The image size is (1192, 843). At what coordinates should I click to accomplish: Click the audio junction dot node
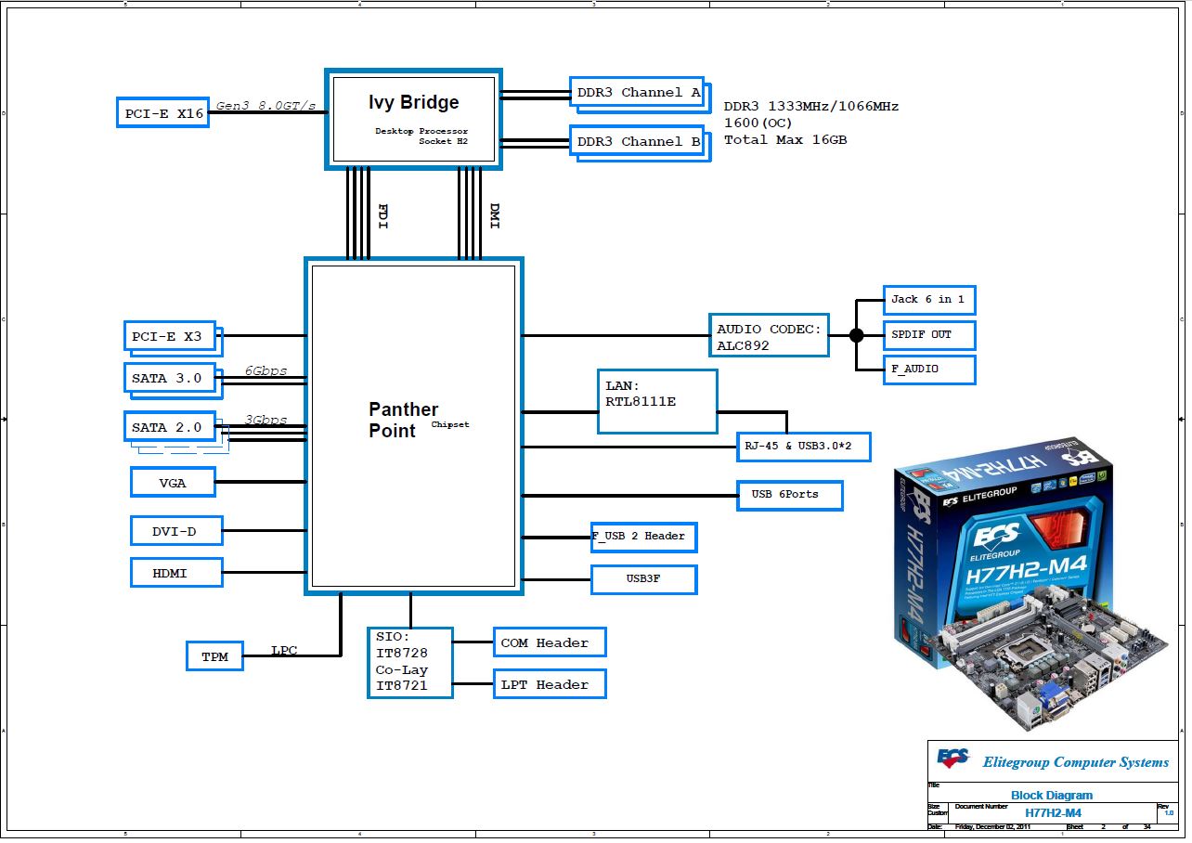click(x=856, y=335)
